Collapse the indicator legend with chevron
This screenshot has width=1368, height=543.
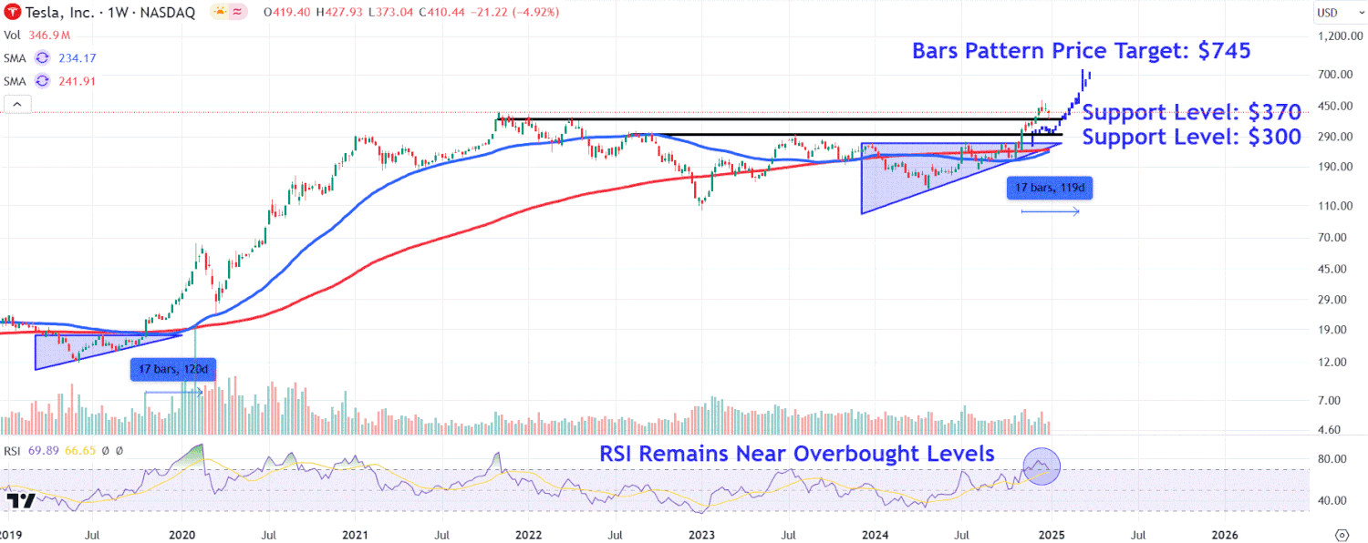click(16, 105)
